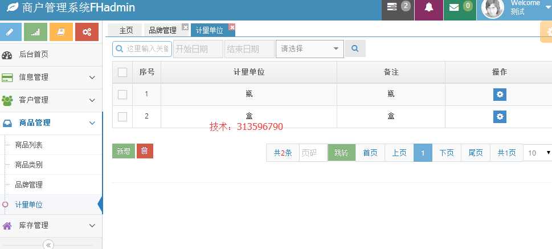Viewport: 552px width, 249px height.
Task: Click the 商品管理 inbox icon
Action: (7, 123)
